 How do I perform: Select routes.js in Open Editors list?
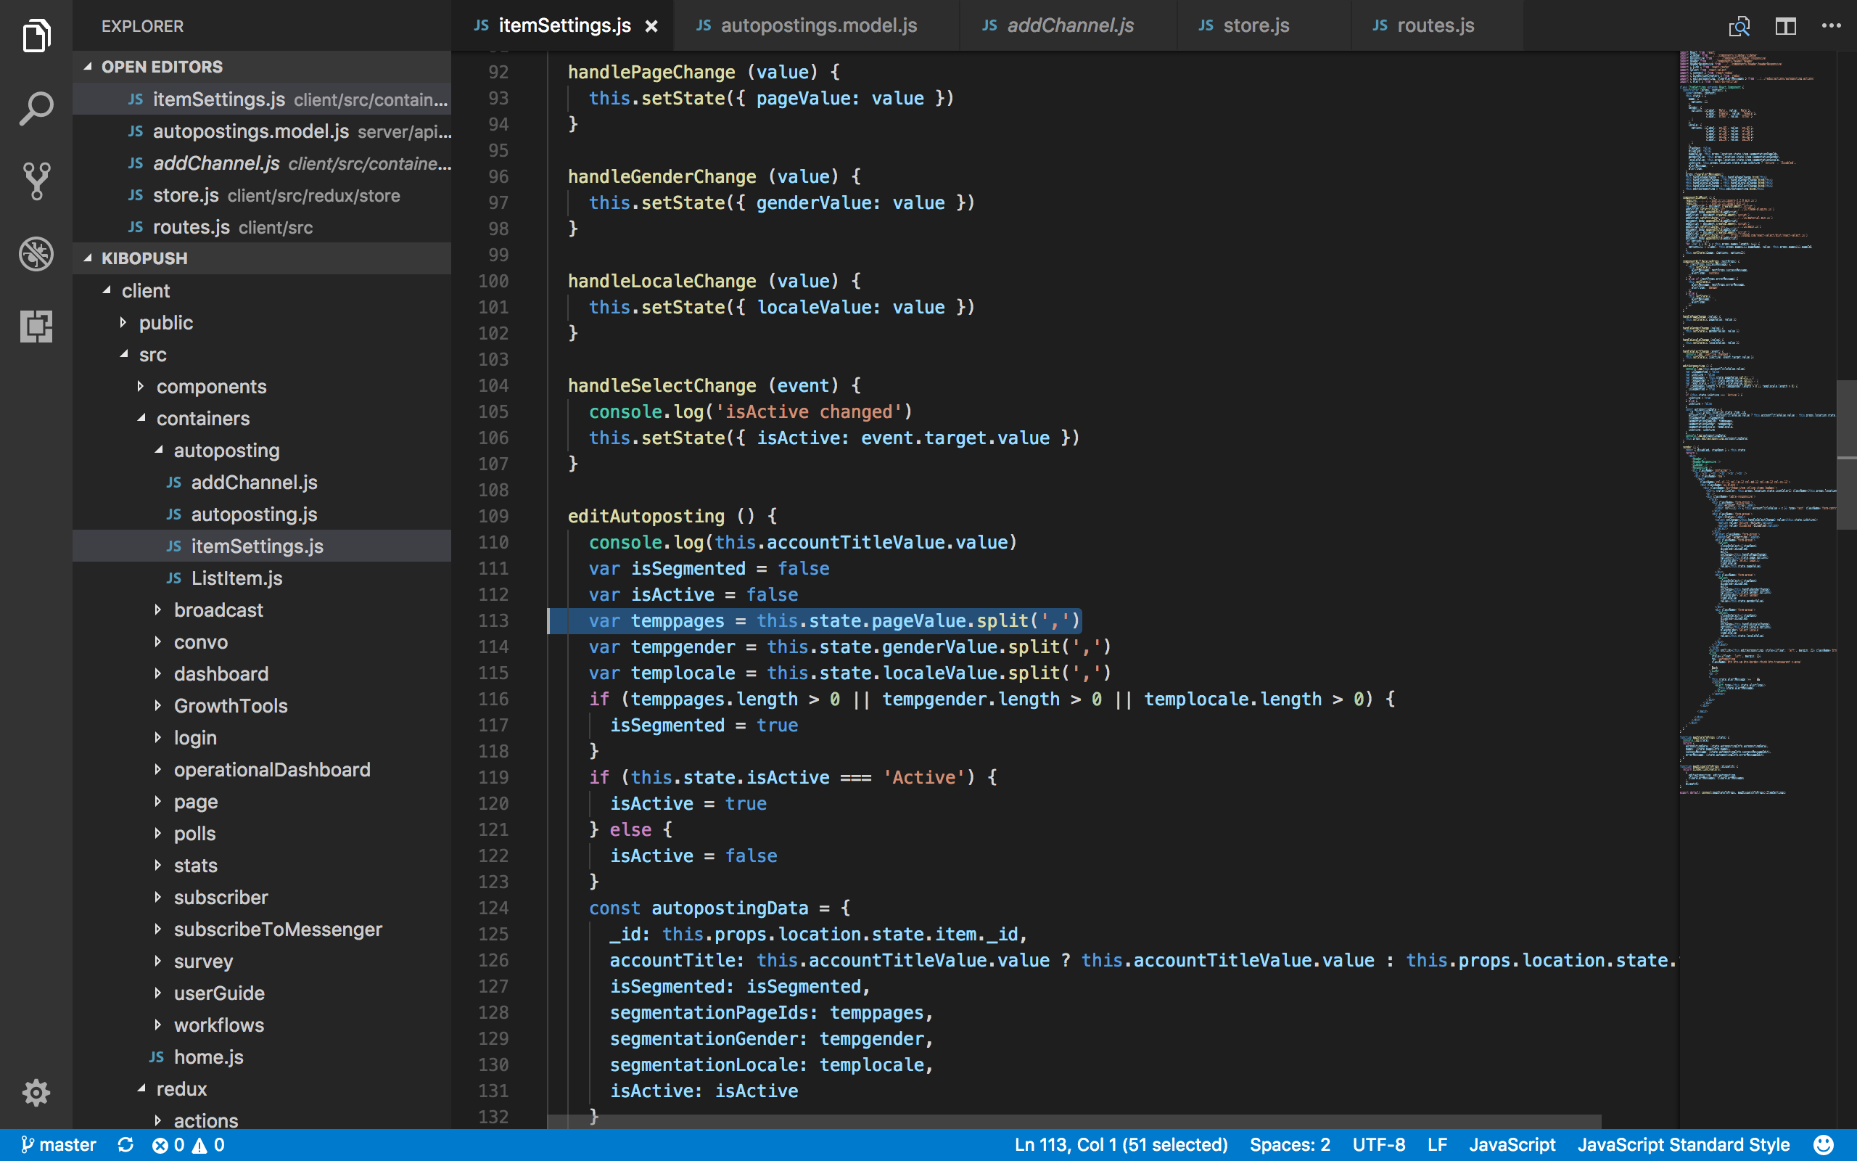point(262,227)
